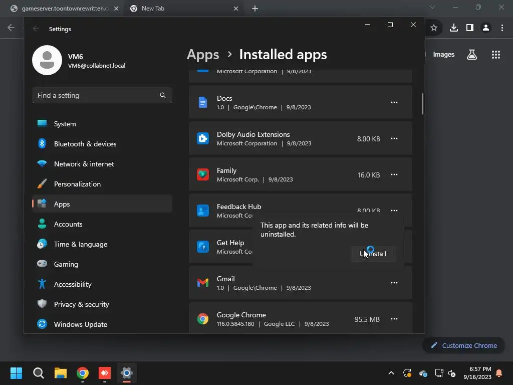
Task: Click the search magnifier in Find a setting
Action: click(x=163, y=95)
